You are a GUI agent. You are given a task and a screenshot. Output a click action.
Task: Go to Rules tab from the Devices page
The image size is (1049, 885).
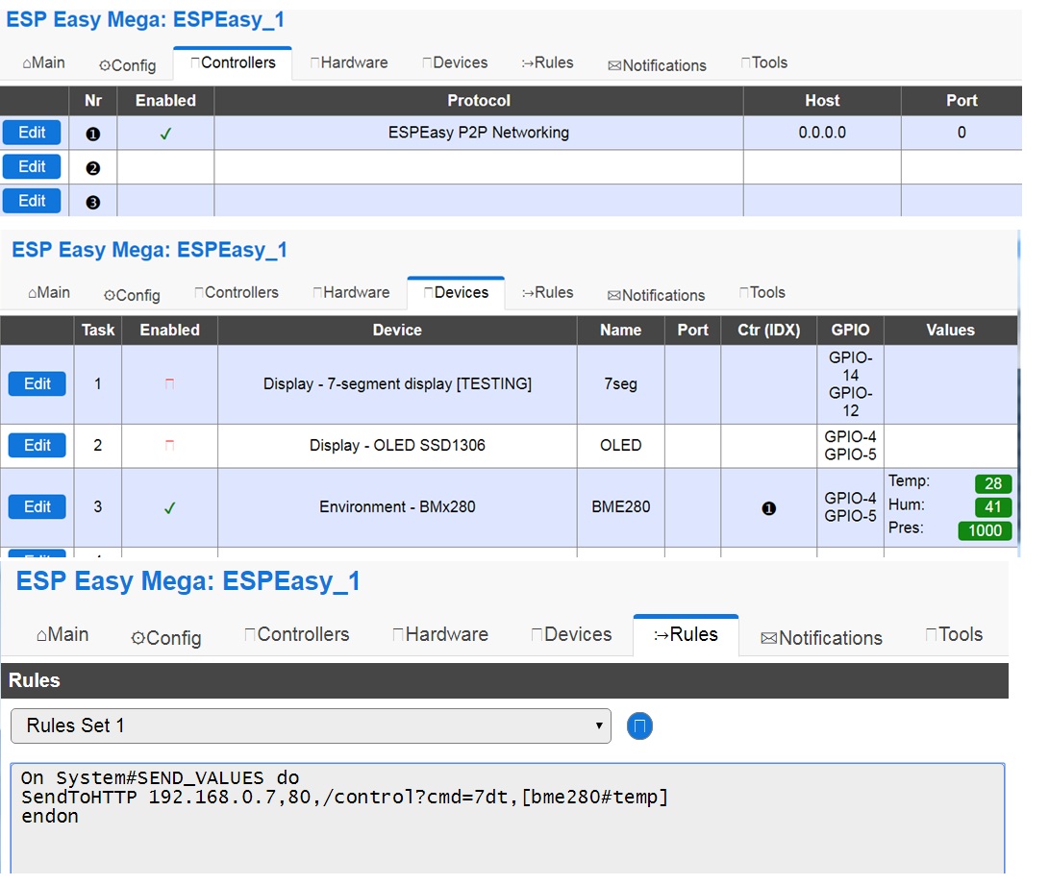click(548, 293)
